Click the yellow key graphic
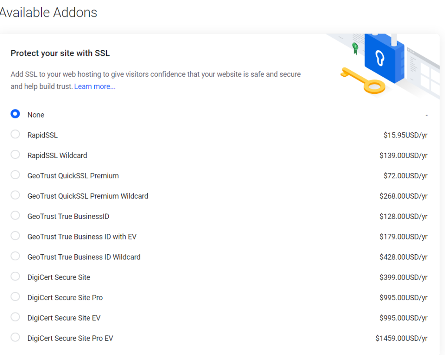 pos(363,80)
